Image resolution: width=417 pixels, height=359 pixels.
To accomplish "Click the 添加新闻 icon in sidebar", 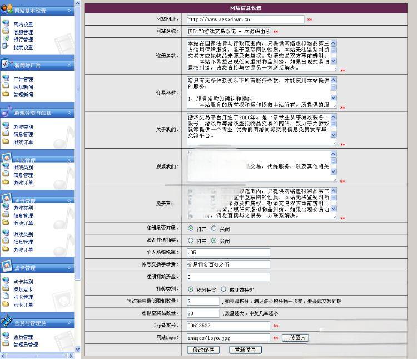I will click(x=6, y=87).
